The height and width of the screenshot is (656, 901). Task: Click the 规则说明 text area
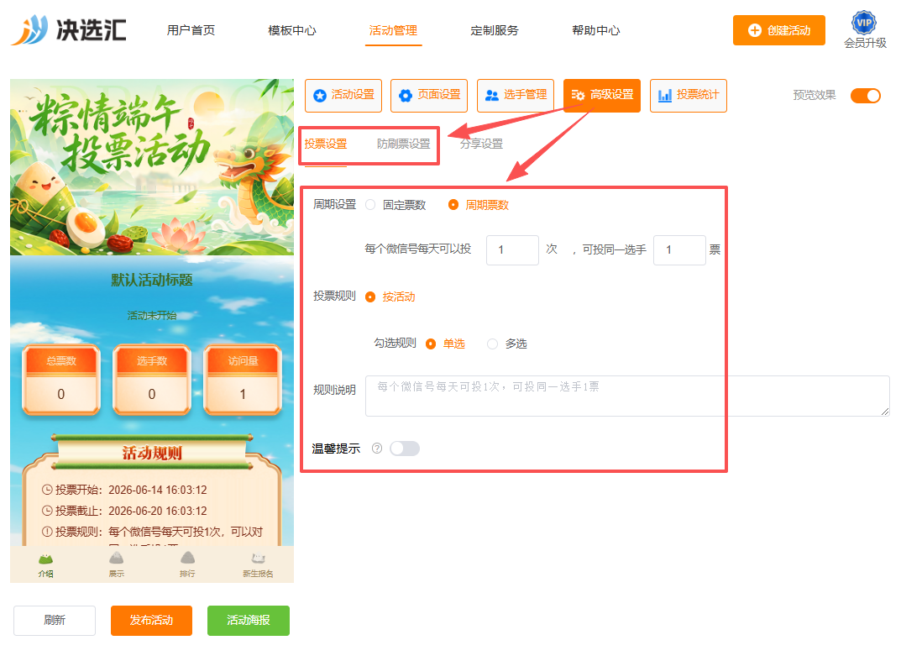627,396
